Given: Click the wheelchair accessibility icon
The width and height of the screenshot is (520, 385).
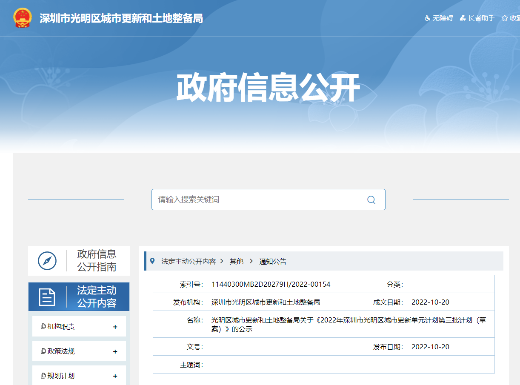Looking at the screenshot, I should point(427,18).
